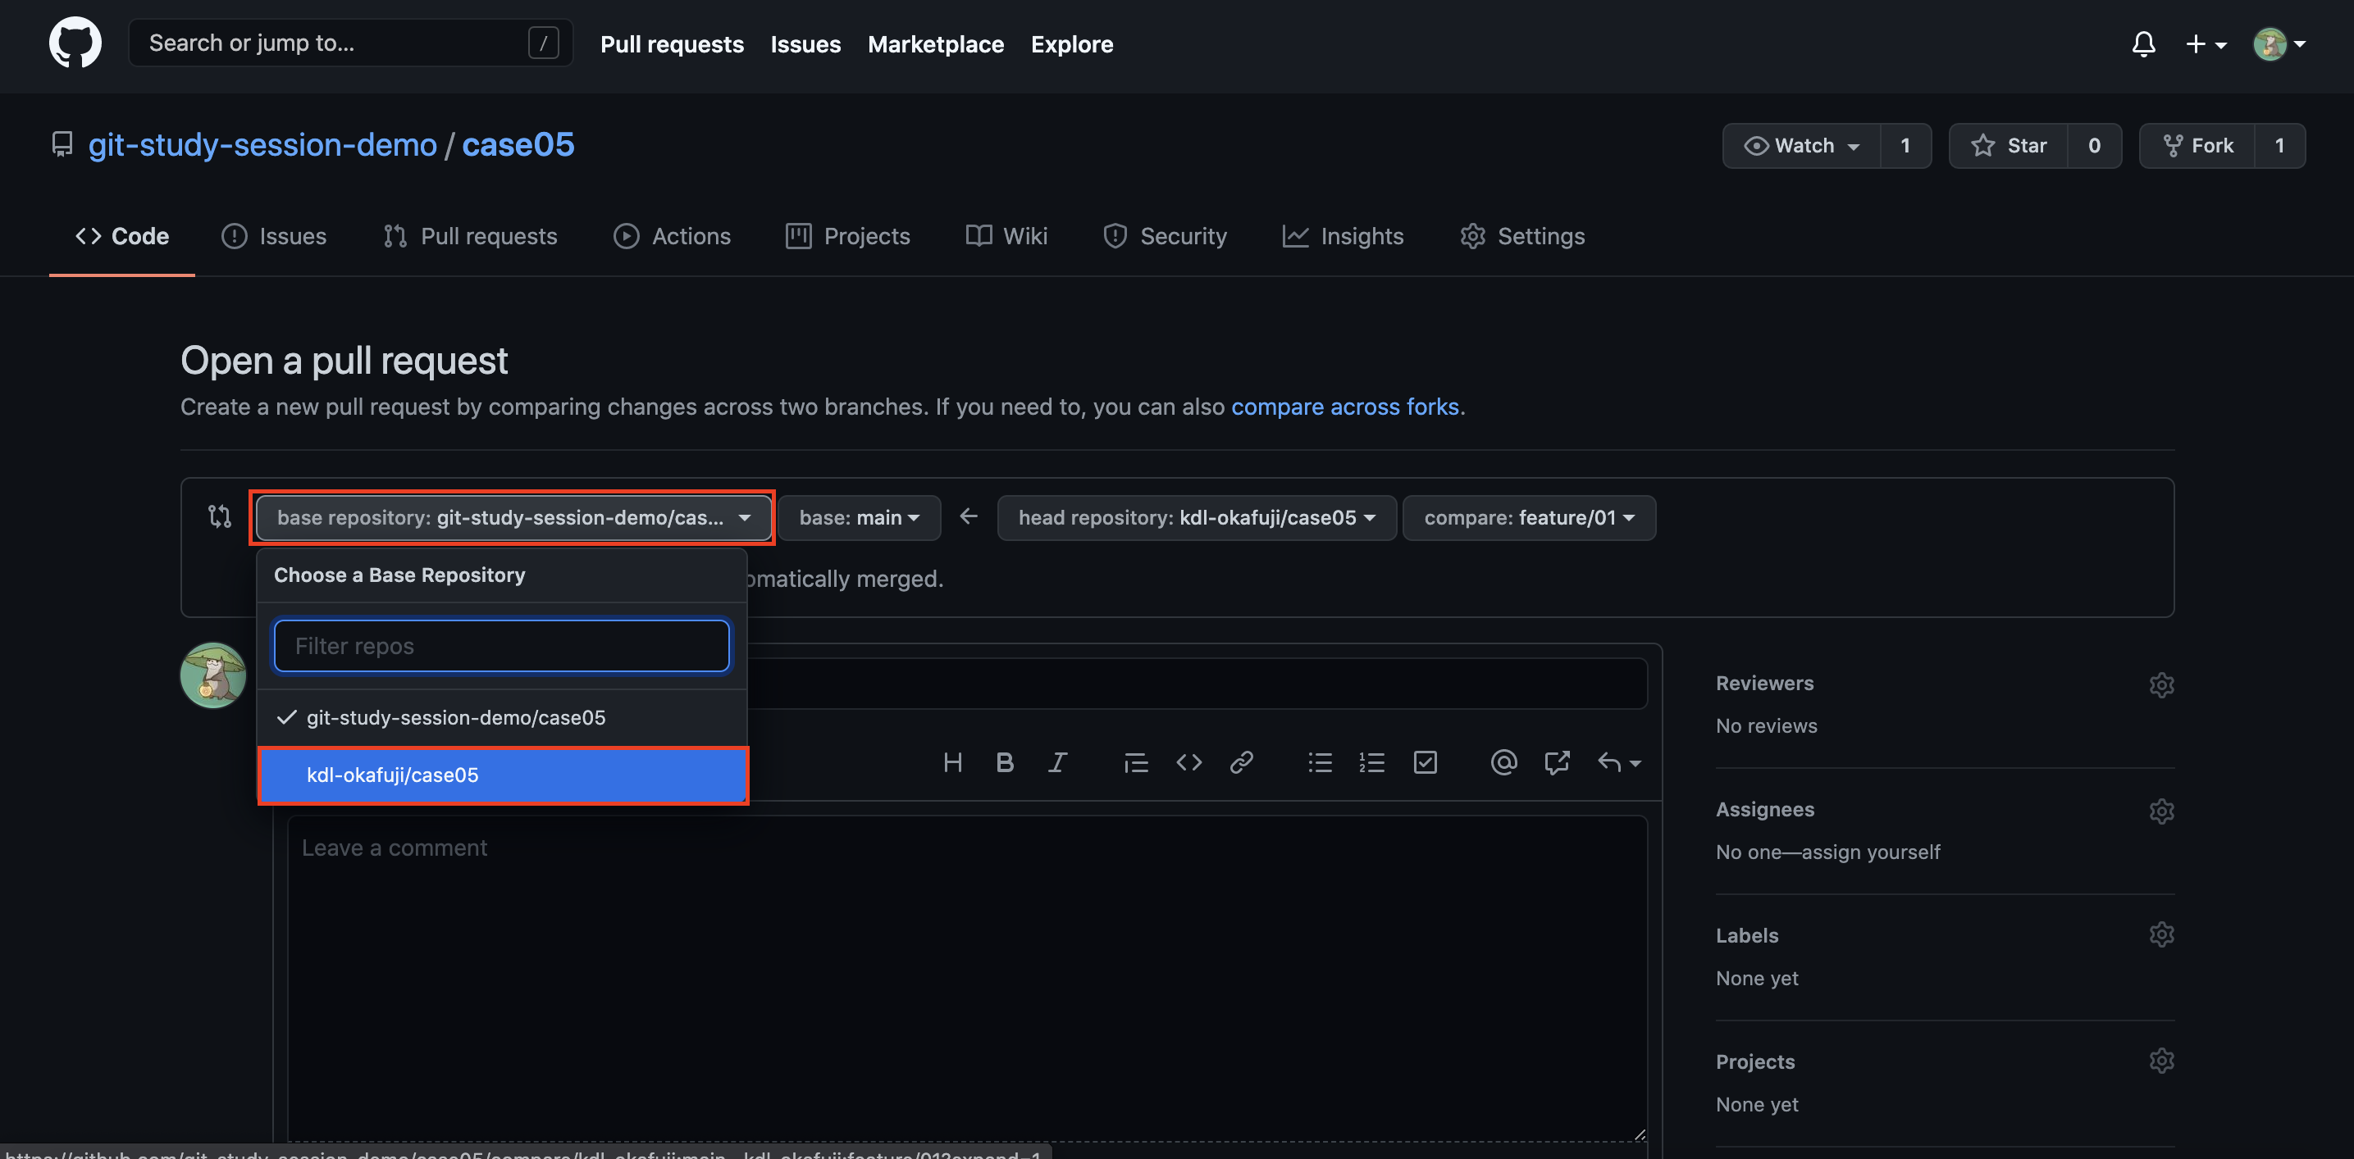Open the Marketplace menu item
The width and height of the screenshot is (2354, 1159).
click(x=936, y=43)
